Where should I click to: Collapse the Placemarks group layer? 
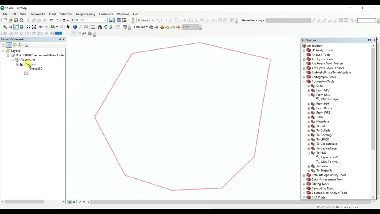point(13,60)
